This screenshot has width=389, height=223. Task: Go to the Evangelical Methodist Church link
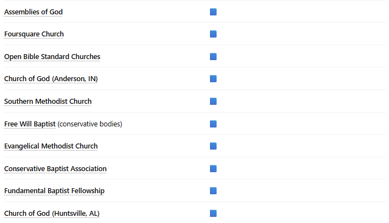[51, 146]
